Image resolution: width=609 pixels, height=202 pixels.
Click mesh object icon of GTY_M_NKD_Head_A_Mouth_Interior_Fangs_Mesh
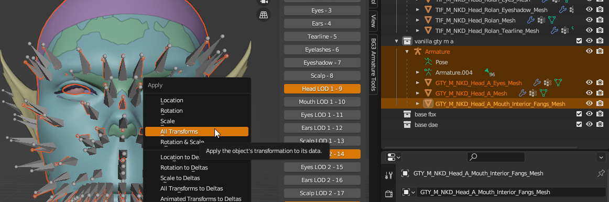[x=428, y=103]
